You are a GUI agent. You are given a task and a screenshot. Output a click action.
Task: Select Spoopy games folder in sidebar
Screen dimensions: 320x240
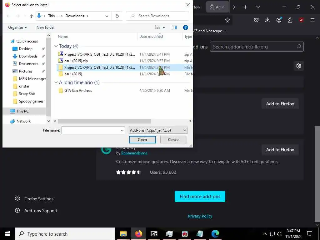(31, 101)
